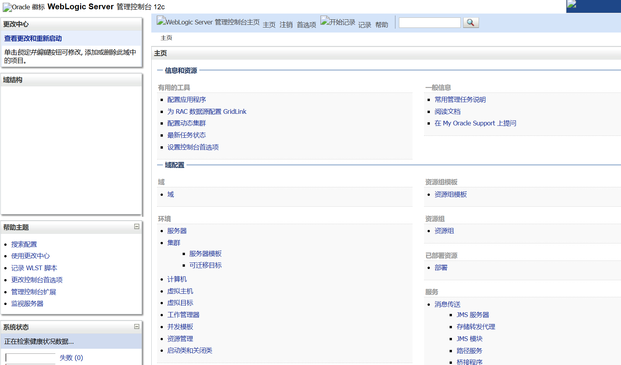The image size is (621, 365).
Task: Open 集群 link
Action: 174,243
